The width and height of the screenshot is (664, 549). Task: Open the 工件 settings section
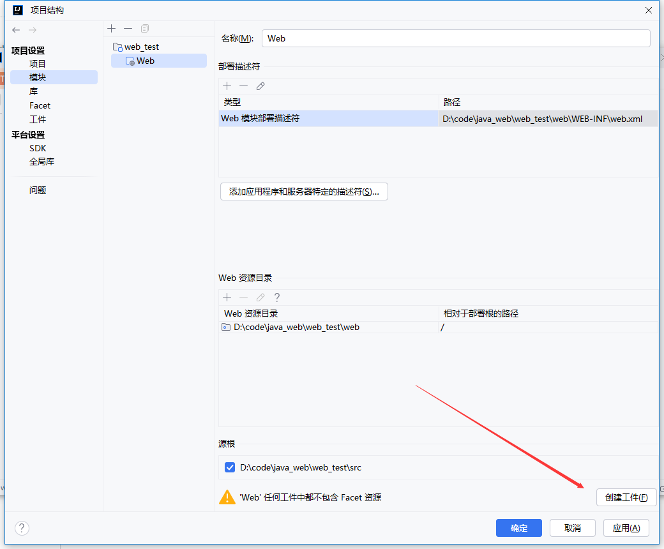38,119
